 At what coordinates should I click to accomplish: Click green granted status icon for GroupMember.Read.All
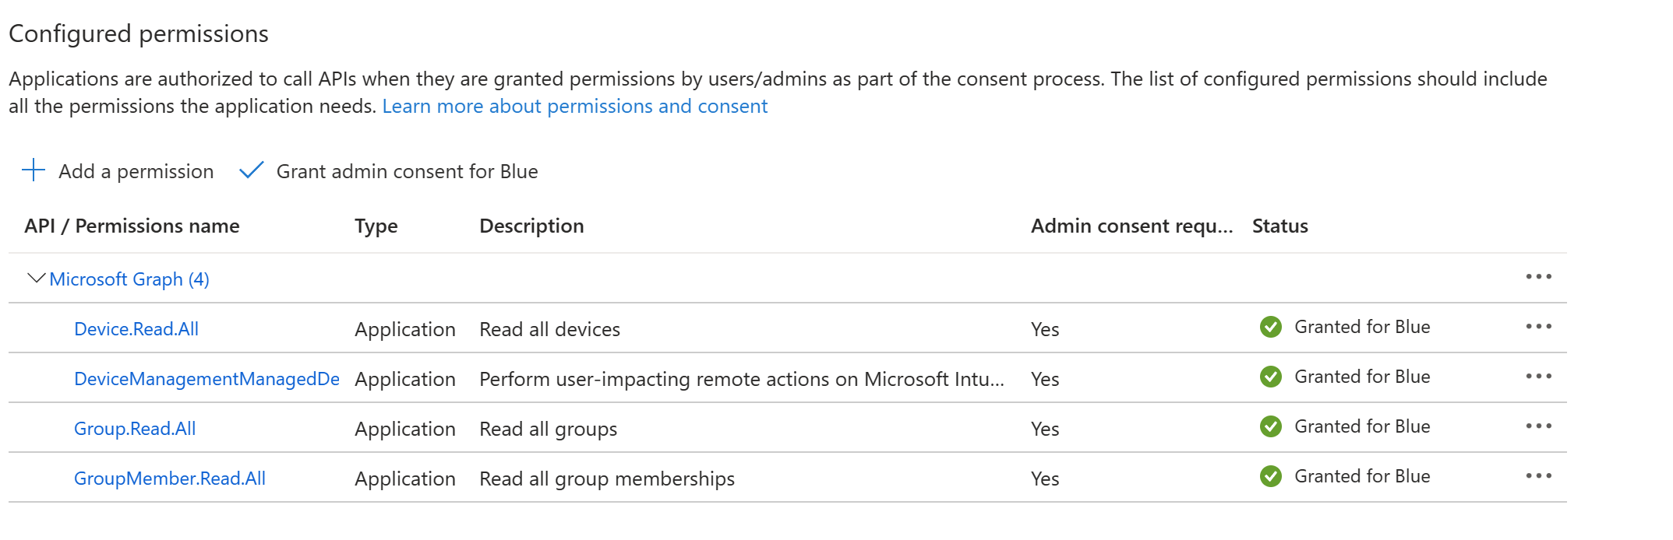click(1271, 476)
